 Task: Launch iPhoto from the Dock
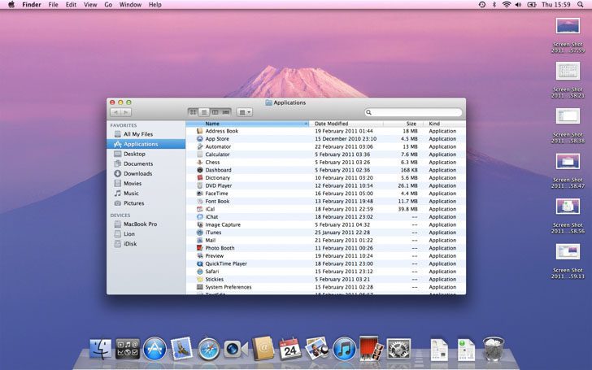coord(316,349)
